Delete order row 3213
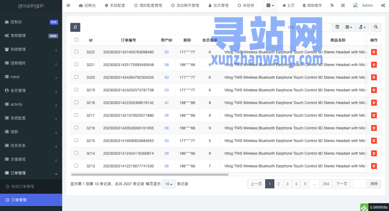The height and width of the screenshot is (211, 389). tap(374, 166)
